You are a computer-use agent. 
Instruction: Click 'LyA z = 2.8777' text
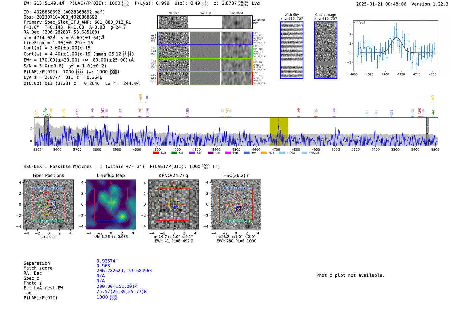(x=42, y=77)
